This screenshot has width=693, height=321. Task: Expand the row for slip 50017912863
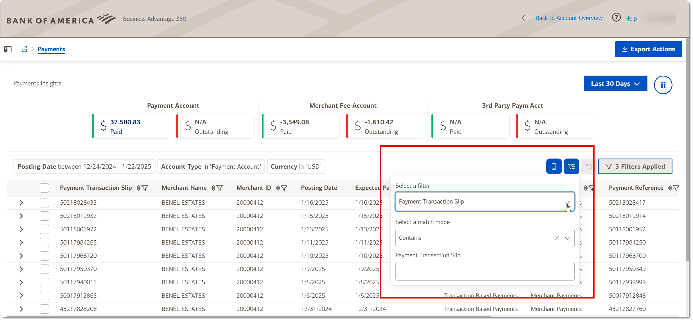coord(21,296)
